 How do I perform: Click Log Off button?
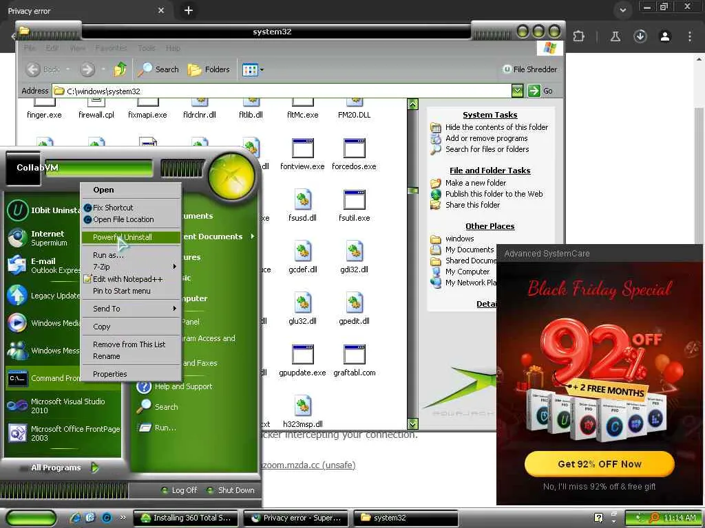tap(179, 490)
